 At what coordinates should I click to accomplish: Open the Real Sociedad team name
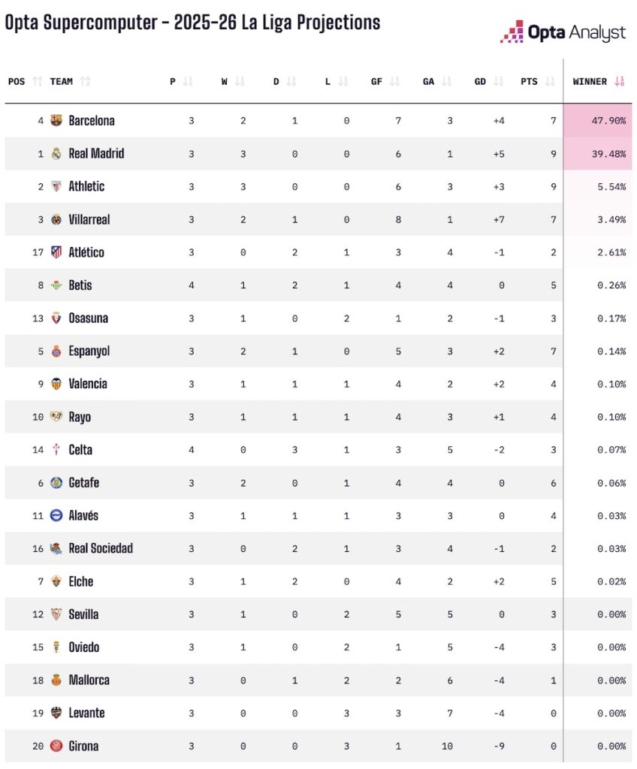tap(101, 548)
